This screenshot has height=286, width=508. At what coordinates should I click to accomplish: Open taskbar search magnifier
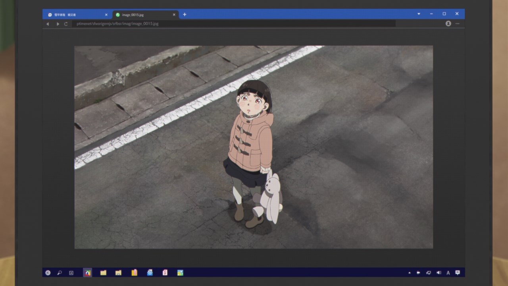pyautogui.click(x=60, y=273)
